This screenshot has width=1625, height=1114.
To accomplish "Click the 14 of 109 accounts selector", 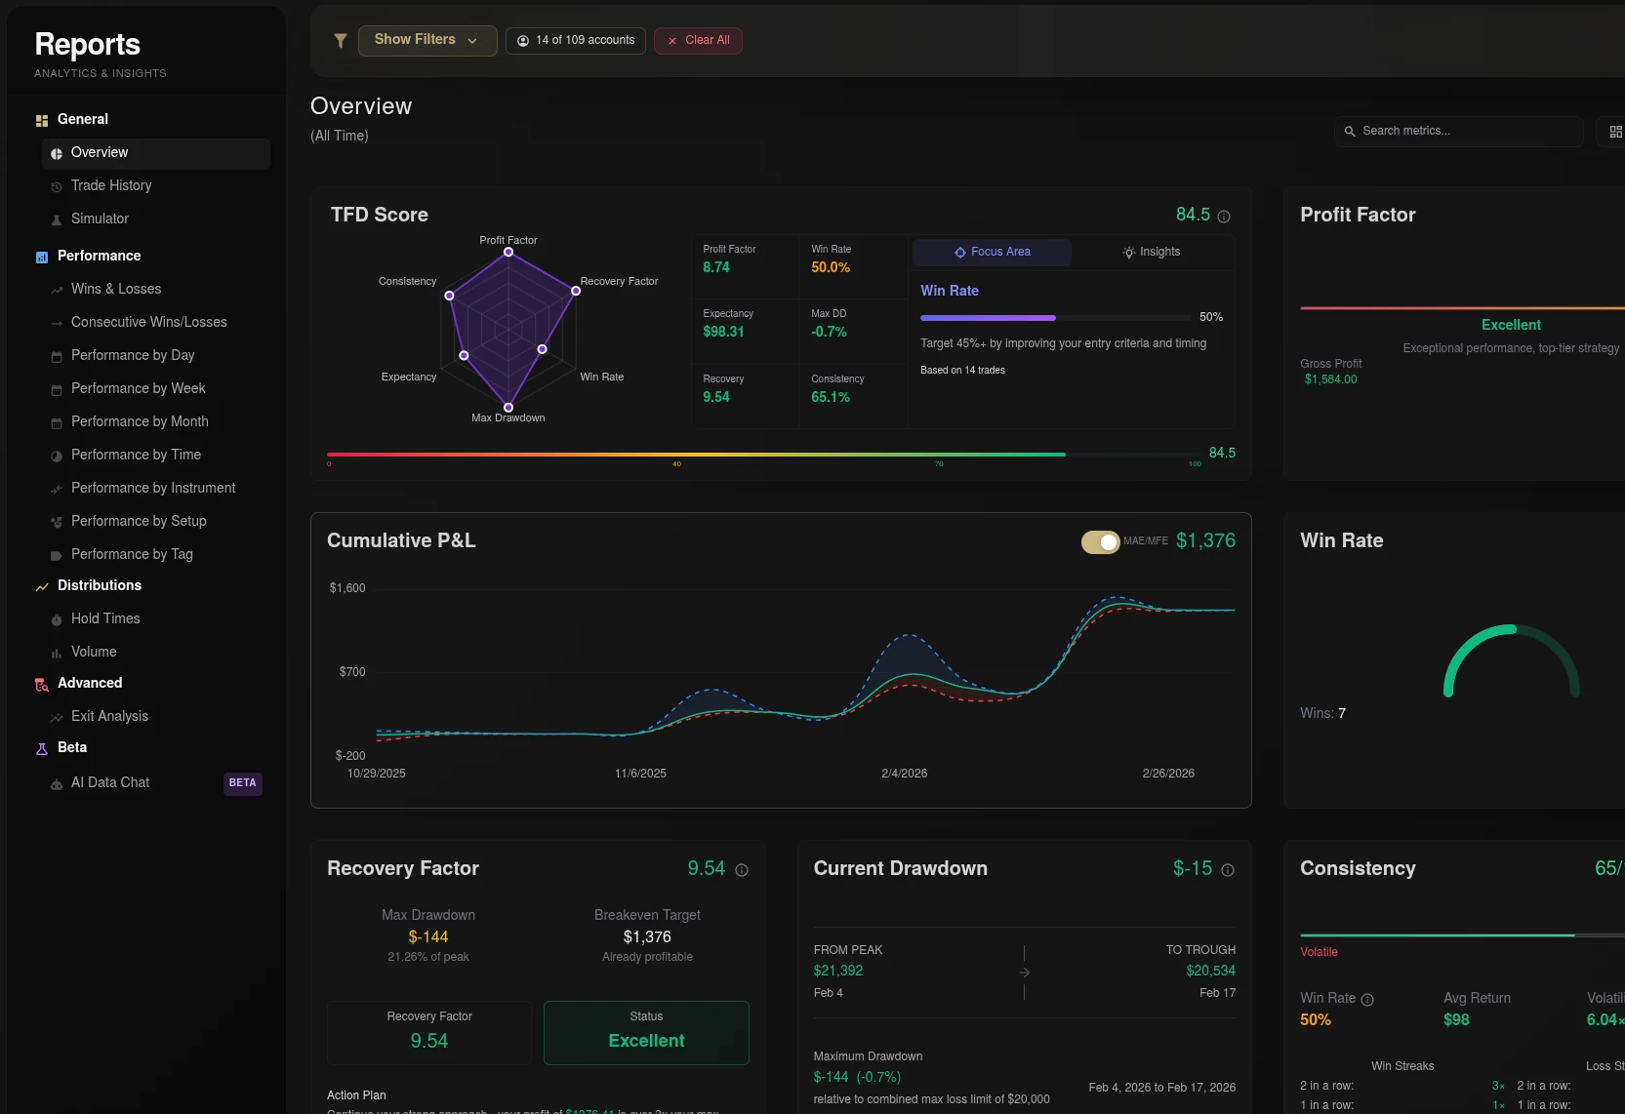I will tap(576, 40).
